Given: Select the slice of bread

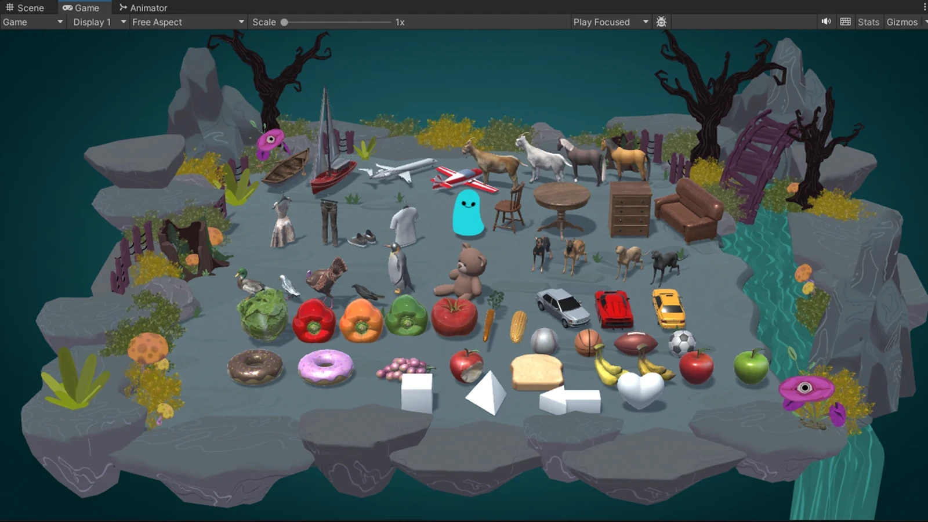Looking at the screenshot, I should click(536, 372).
